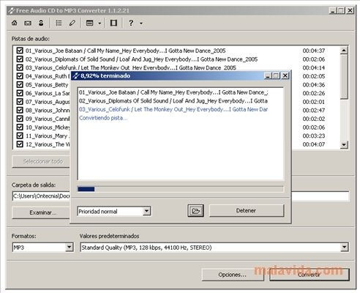Viewport: 360px width, 293px height.
Task: Uncheck track 01 Joe Bataan checkbox
Action: pyautogui.click(x=20, y=51)
